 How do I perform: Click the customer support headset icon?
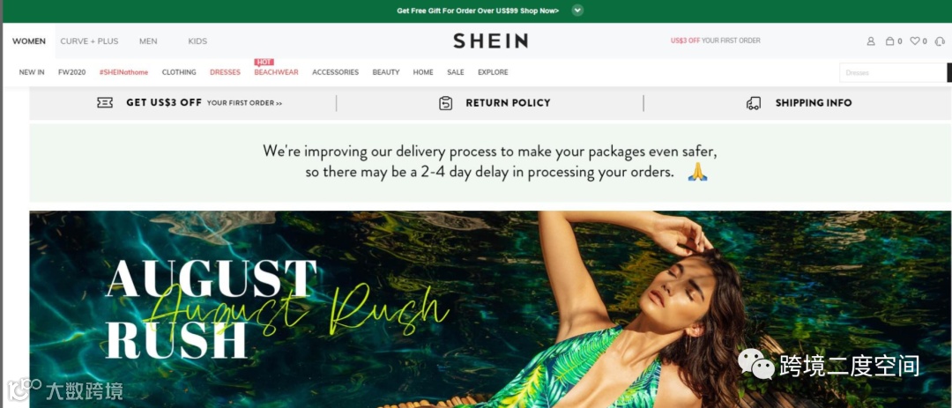940,41
